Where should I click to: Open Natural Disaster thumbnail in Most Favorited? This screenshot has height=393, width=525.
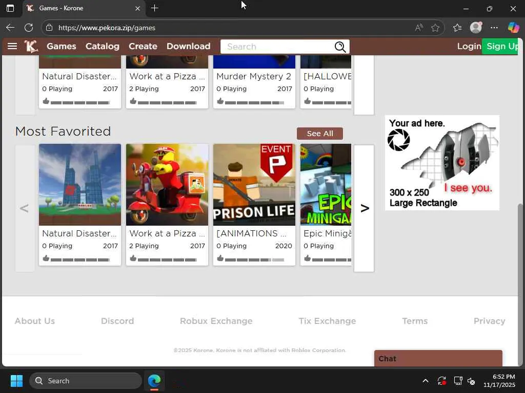click(80, 184)
